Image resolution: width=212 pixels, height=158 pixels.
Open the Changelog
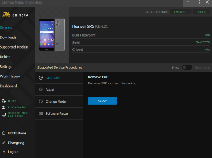pyautogui.click(x=16, y=143)
